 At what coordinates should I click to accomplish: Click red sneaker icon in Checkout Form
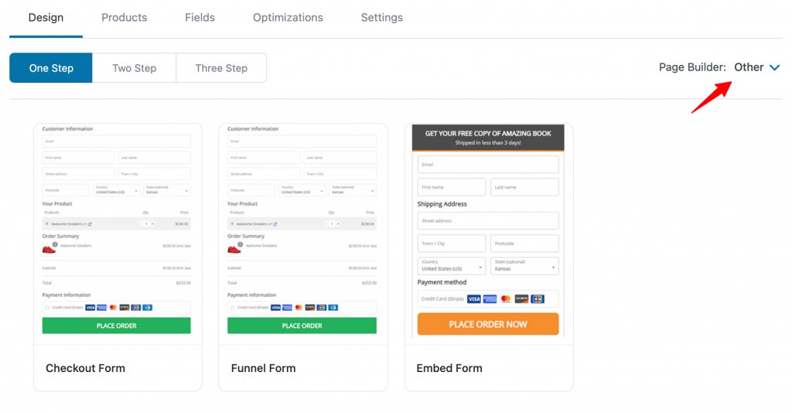(49, 248)
